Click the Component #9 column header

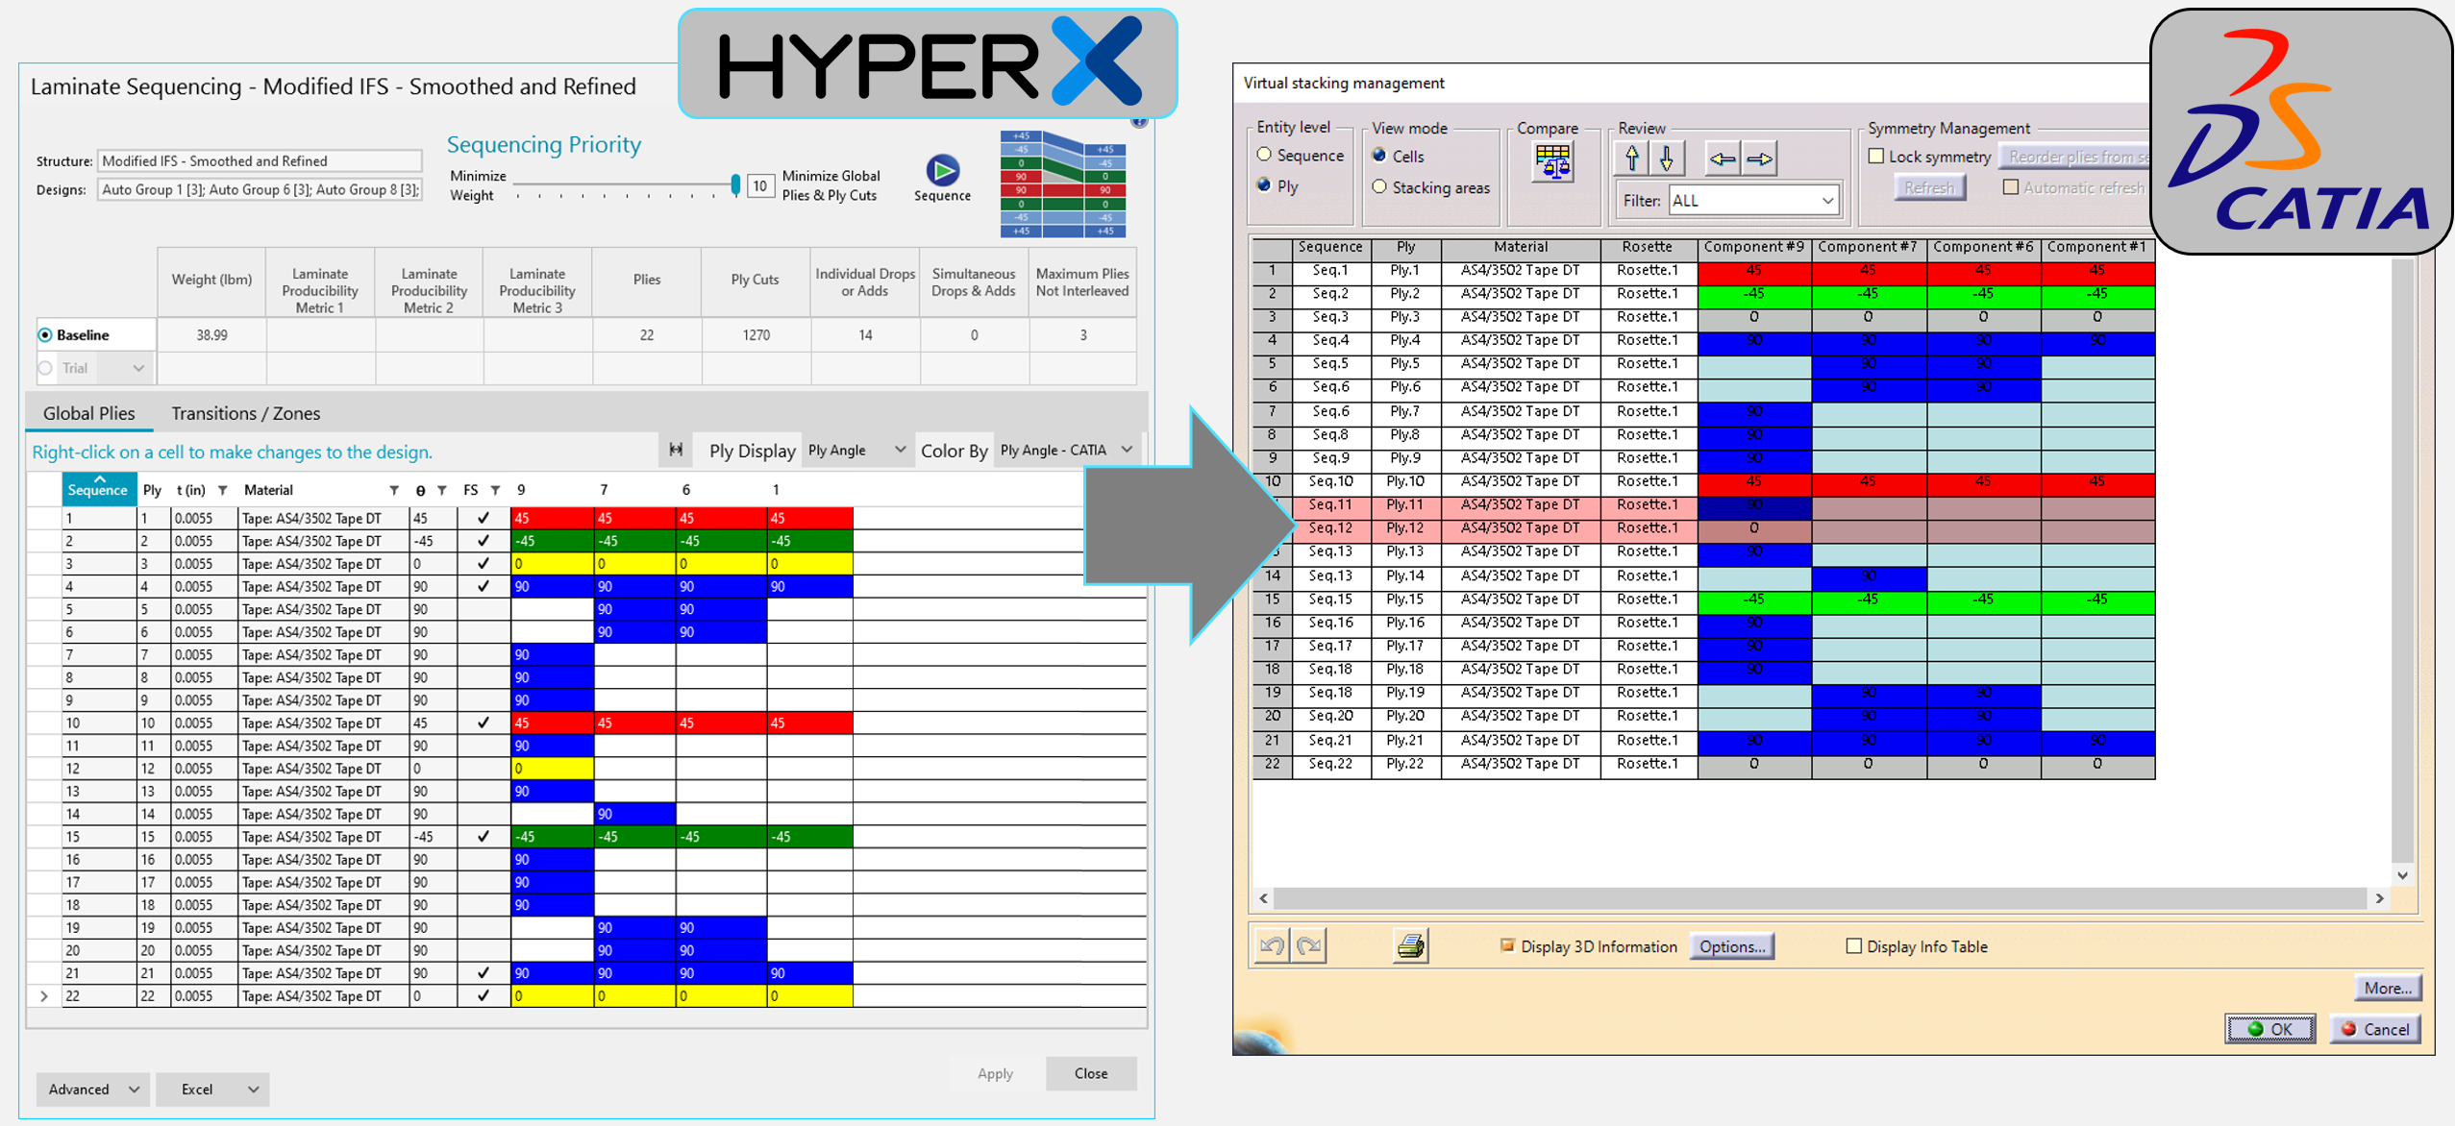(1754, 247)
